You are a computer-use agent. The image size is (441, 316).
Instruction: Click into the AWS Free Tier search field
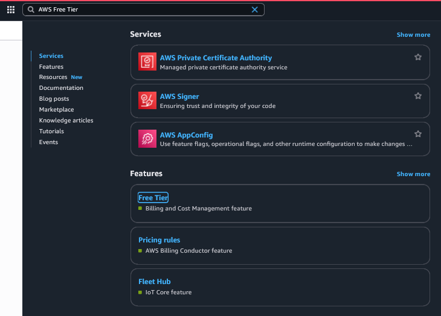[x=143, y=10]
